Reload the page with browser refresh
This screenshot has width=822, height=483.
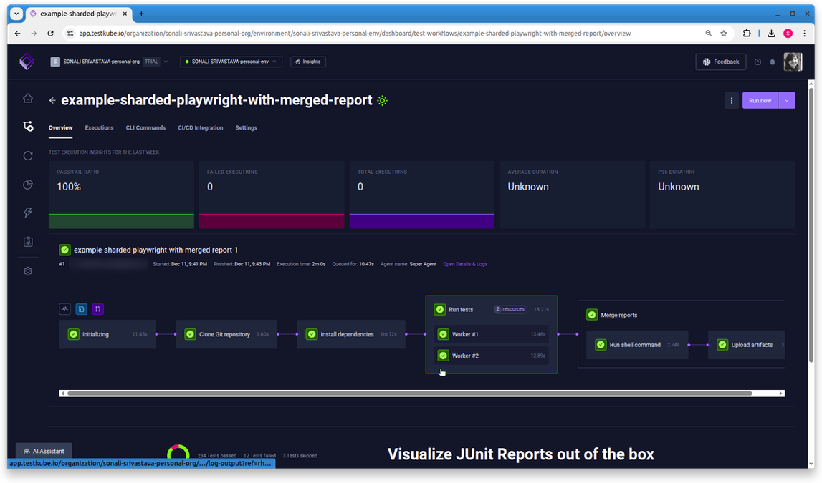tap(50, 34)
